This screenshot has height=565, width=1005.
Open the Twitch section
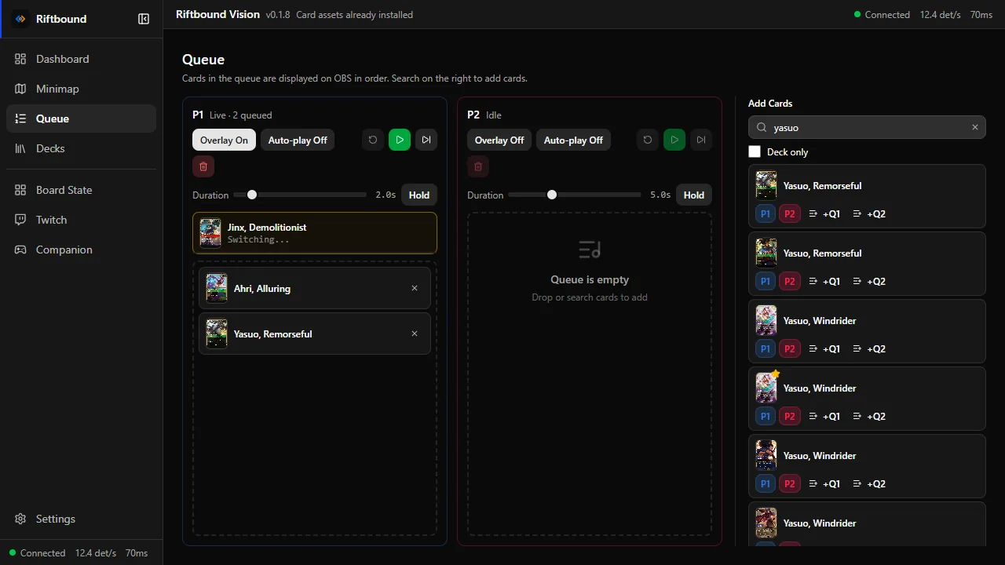point(81,220)
